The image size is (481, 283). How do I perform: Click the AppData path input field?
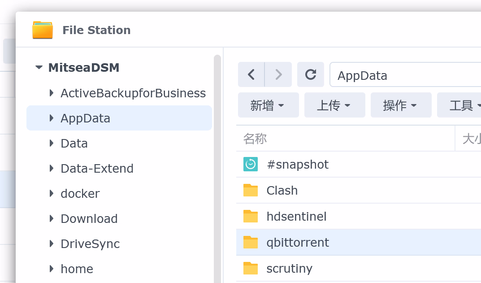pos(403,75)
